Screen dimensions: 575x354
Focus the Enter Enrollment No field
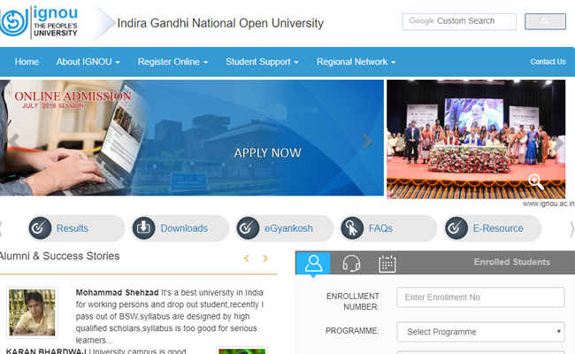click(x=480, y=297)
